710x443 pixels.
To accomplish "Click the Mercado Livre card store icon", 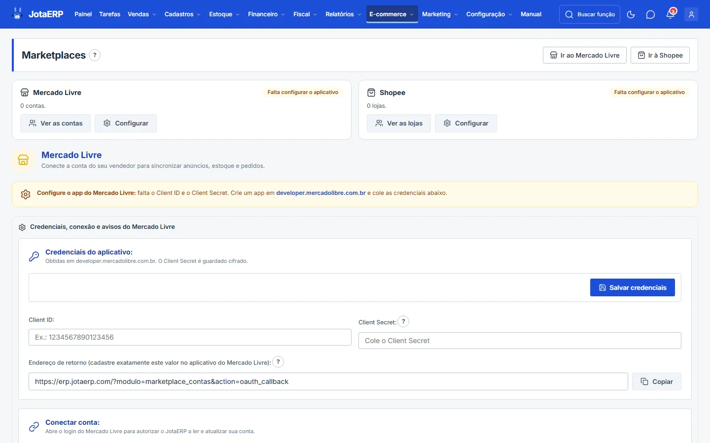I will (25, 93).
